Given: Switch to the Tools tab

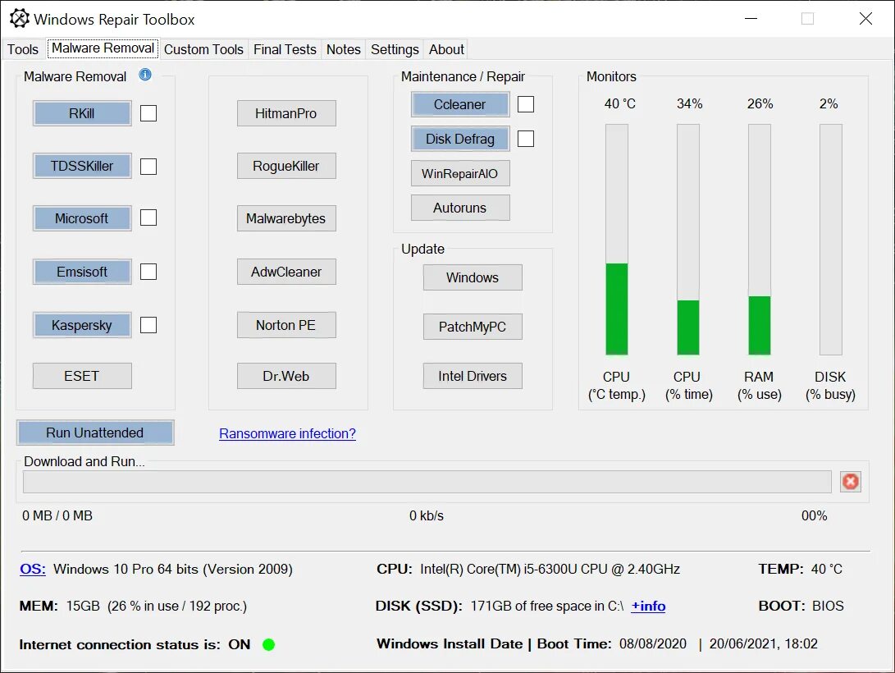Looking at the screenshot, I should point(23,50).
